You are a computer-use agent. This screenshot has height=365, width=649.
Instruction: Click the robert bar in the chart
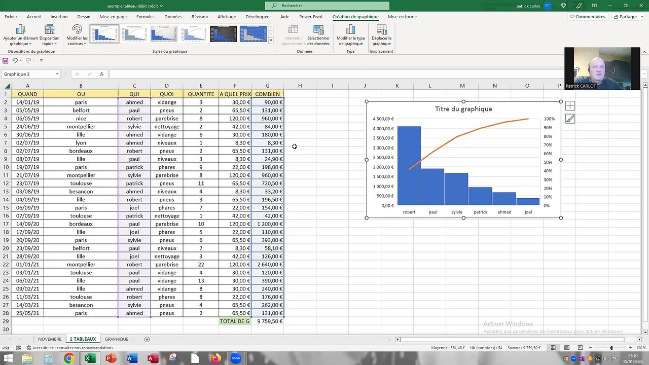409,166
